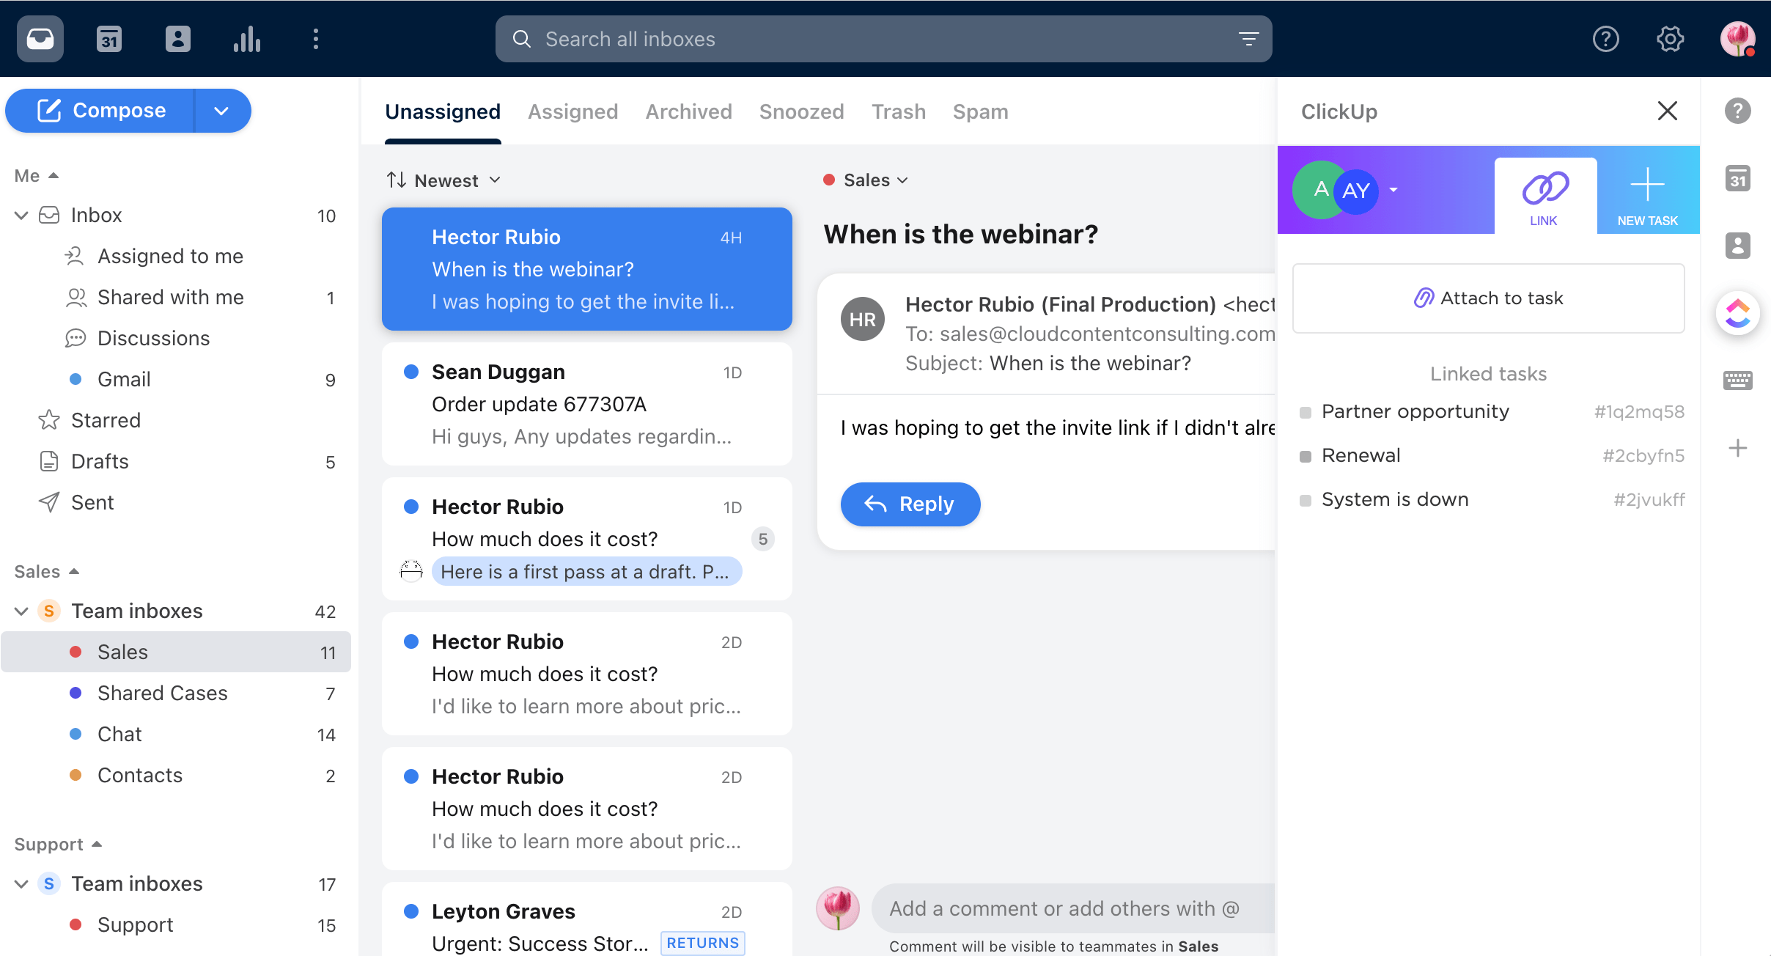Open the Compose dropdown arrow
Screen dimensions: 1771x956
click(x=221, y=111)
